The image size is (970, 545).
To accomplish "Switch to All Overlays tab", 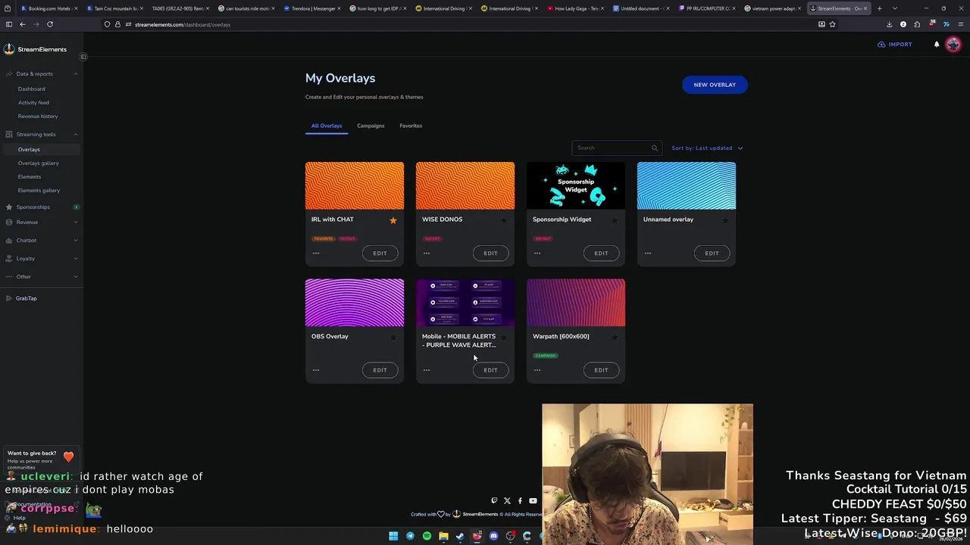I will [327, 126].
